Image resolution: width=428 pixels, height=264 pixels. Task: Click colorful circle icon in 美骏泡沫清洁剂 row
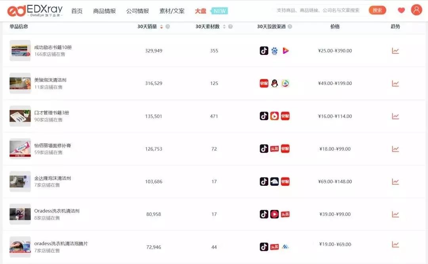(285, 83)
